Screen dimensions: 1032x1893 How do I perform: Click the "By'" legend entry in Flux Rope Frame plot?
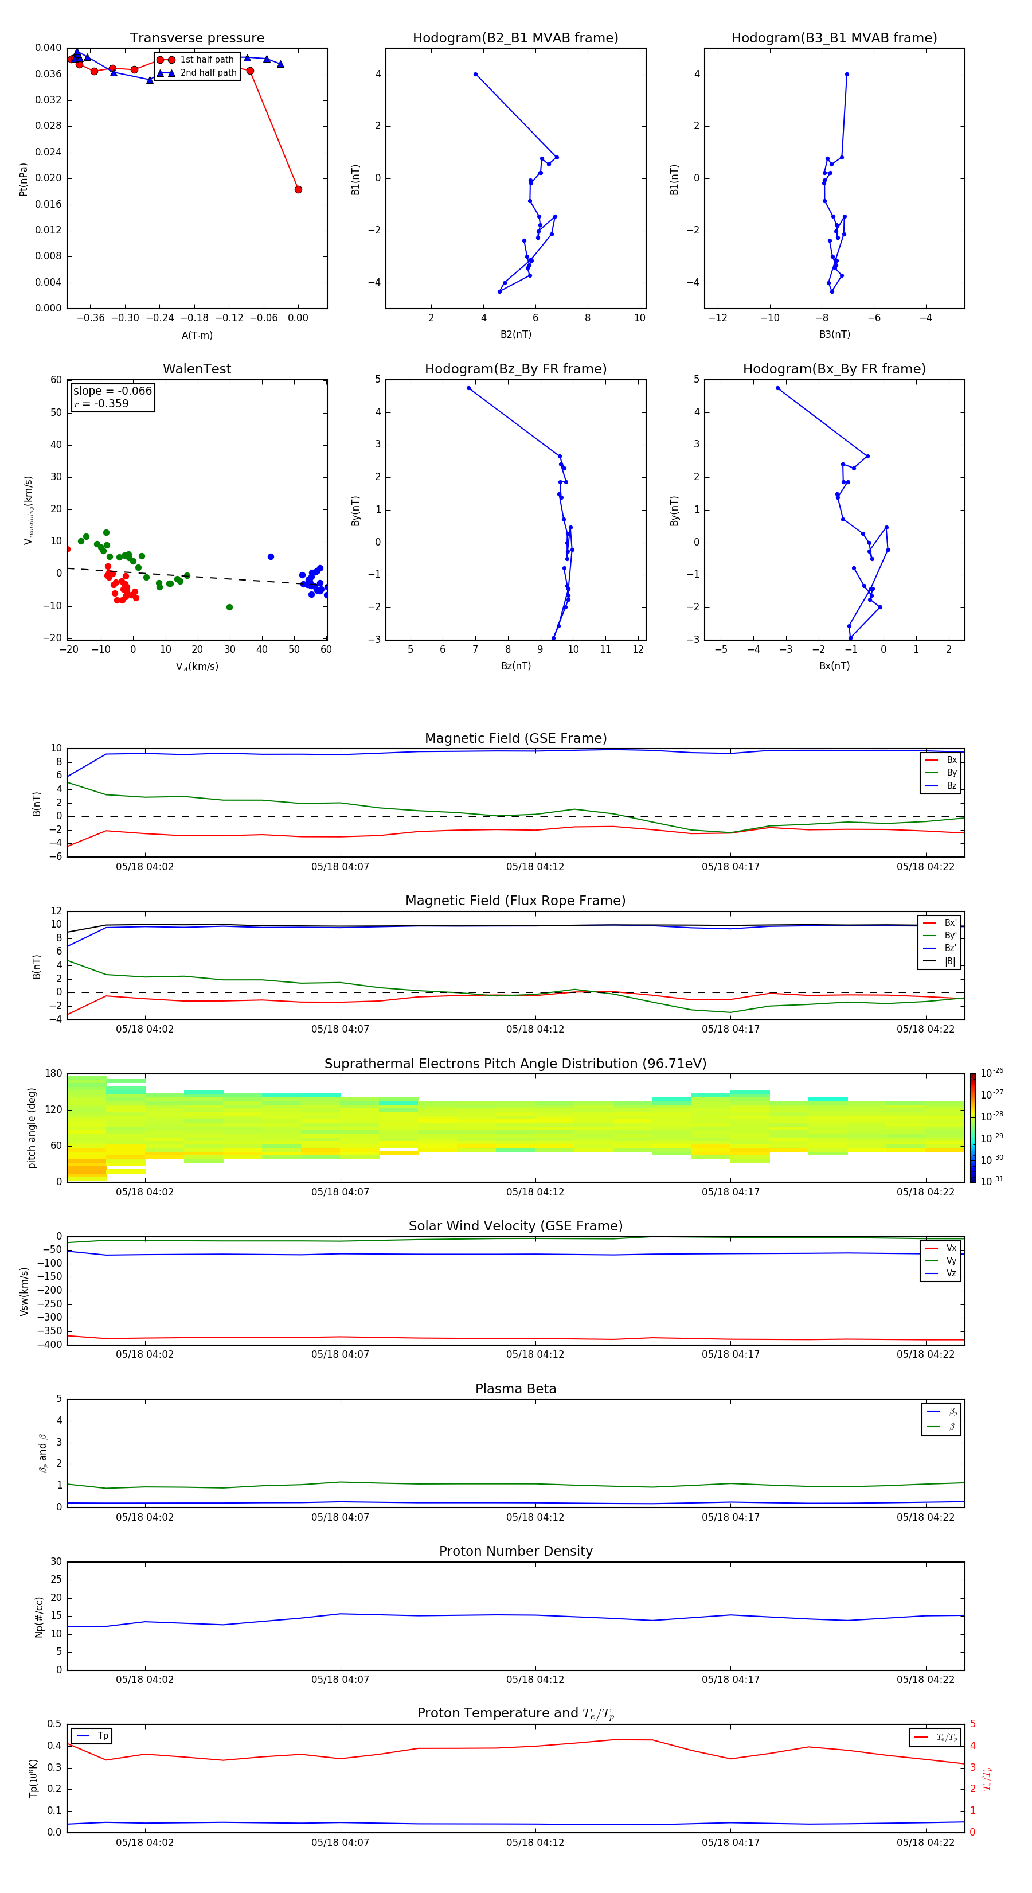click(940, 936)
